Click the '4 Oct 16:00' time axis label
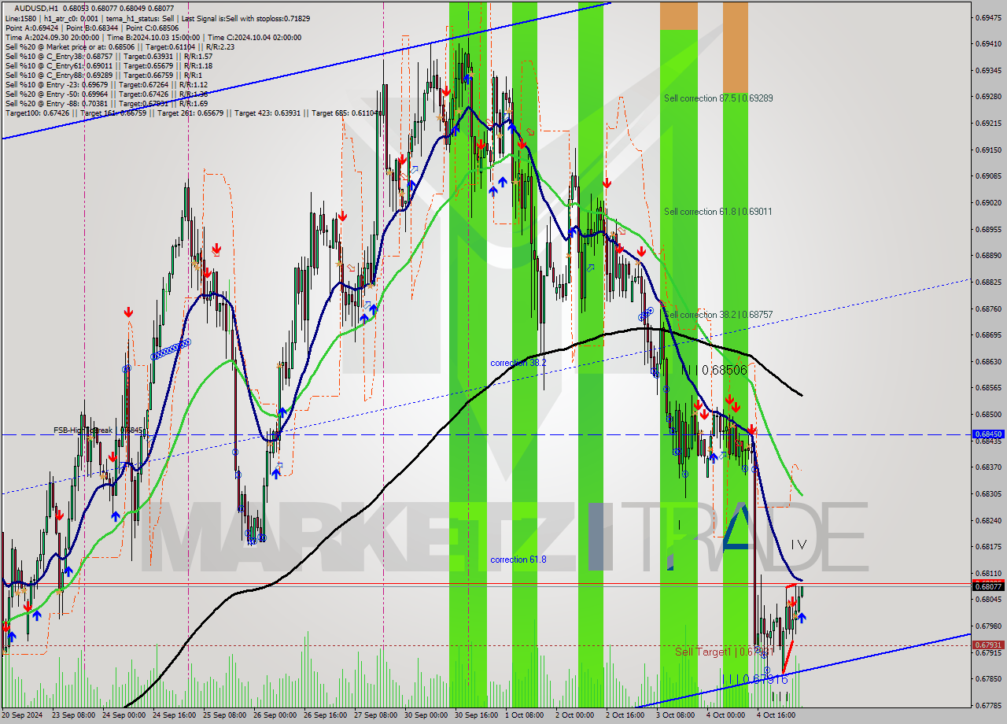This screenshot has height=724, width=1007. tap(776, 715)
